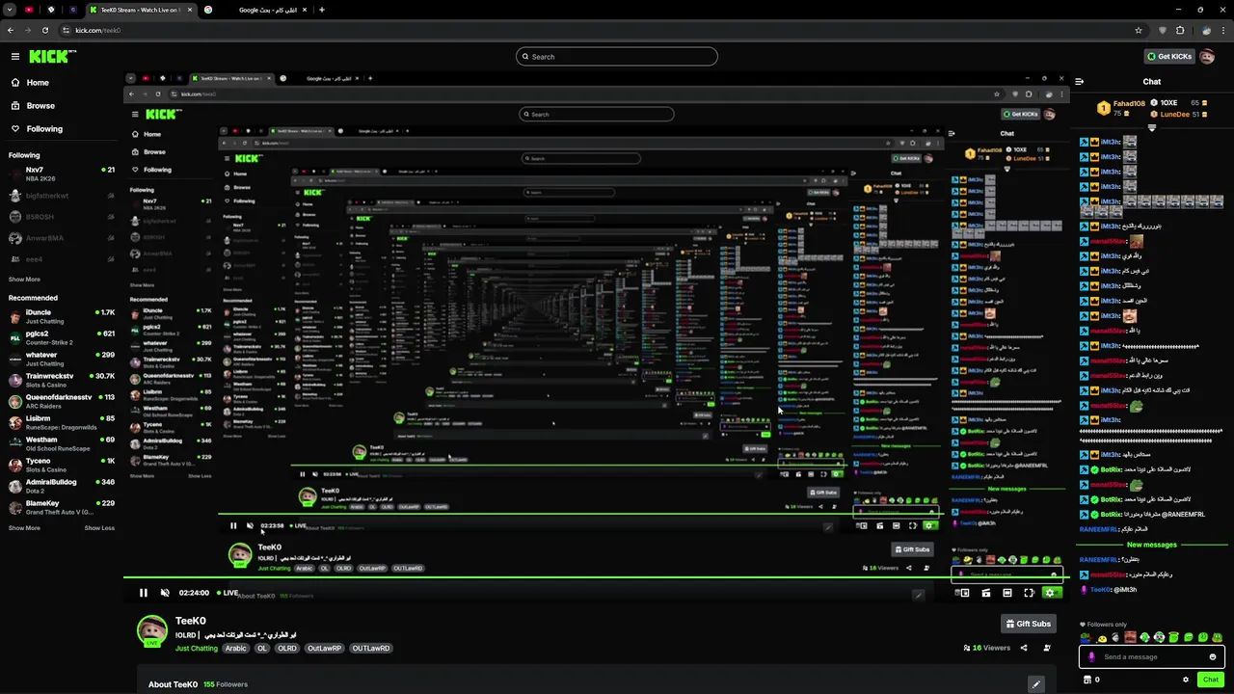
Task: Open the shop icon below message box
Action: tap(1087, 680)
